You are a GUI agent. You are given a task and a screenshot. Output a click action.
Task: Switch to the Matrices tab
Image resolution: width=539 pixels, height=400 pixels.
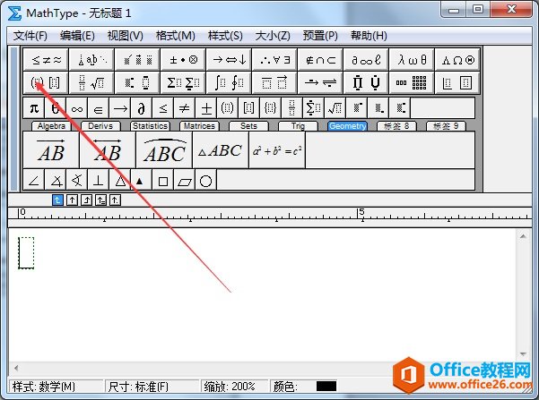199,126
